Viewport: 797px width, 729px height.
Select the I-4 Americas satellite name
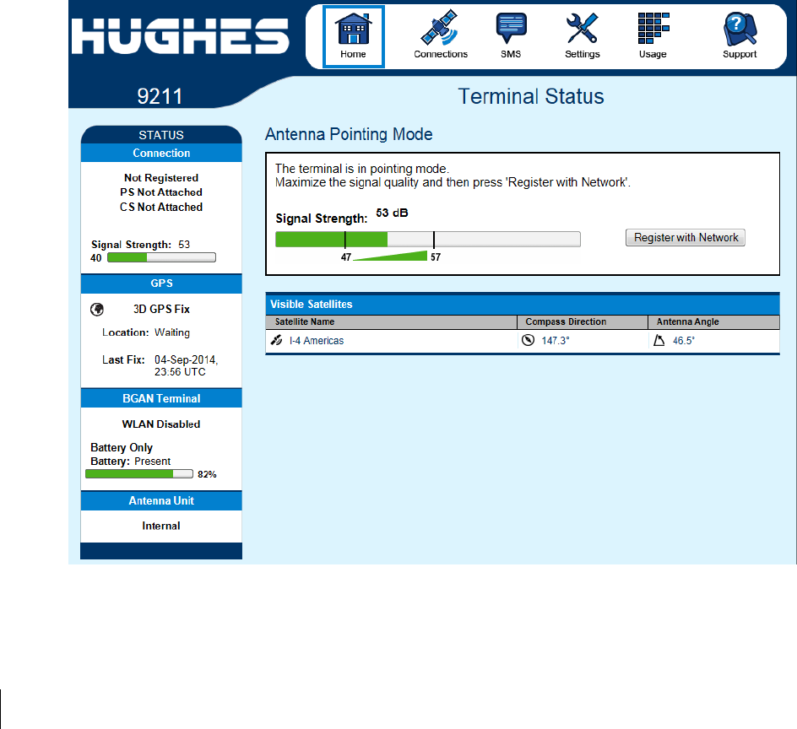[x=316, y=340]
